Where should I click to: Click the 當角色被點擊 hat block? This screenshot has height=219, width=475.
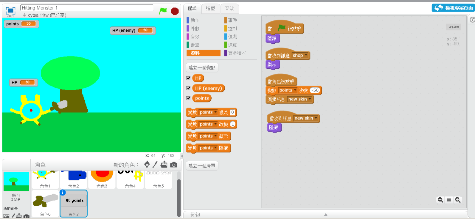pyautogui.click(x=281, y=81)
